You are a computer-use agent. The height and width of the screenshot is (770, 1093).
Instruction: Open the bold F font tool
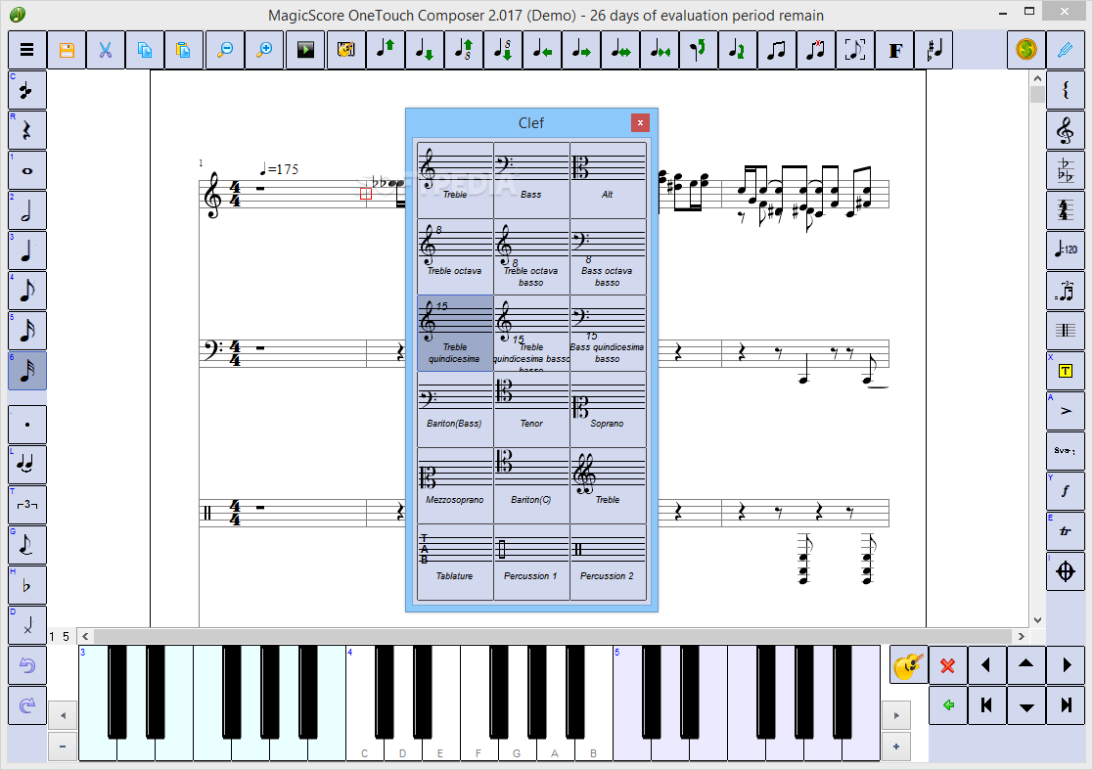tap(895, 50)
